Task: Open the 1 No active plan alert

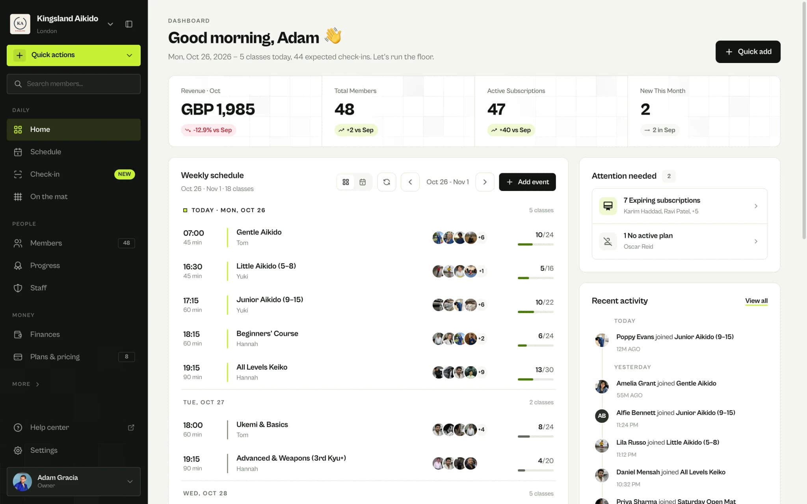Action: pyautogui.click(x=679, y=241)
